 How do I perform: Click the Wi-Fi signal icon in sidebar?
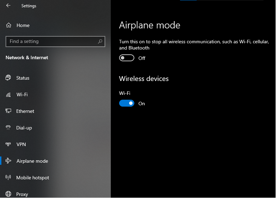point(8,95)
